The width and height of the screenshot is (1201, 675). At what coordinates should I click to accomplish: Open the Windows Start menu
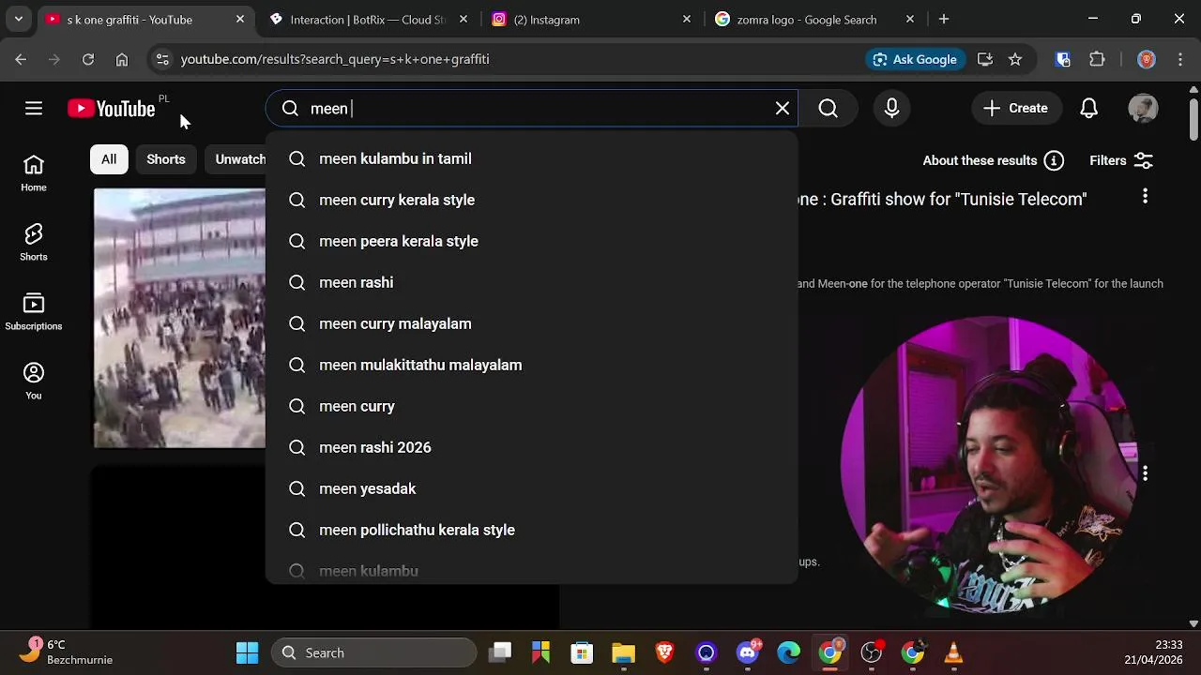[247, 652]
